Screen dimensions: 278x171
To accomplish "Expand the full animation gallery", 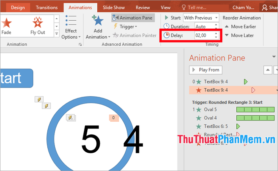I will point(56,33).
